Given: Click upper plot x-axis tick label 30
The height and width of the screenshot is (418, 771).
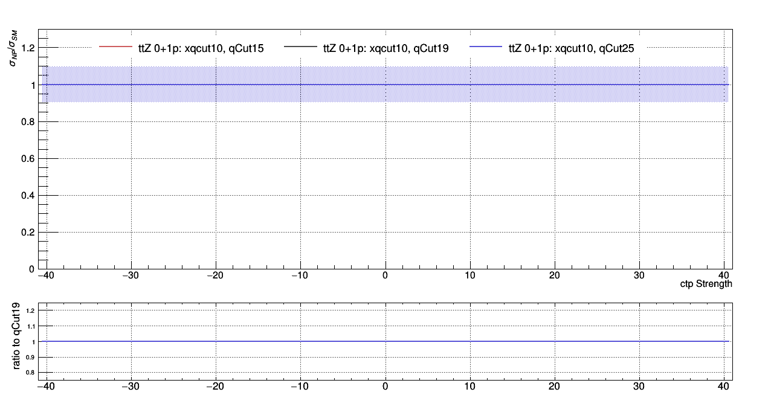Looking at the screenshot, I should pyautogui.click(x=639, y=275).
